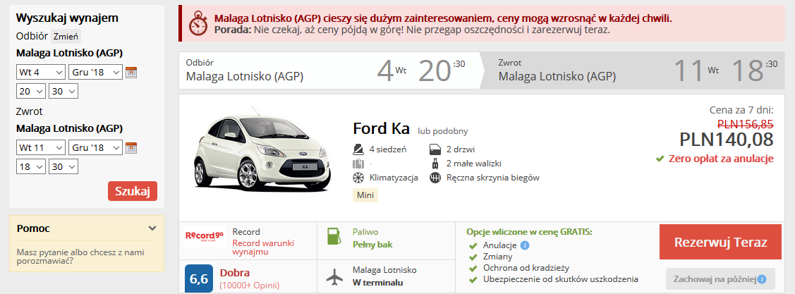Click the stopwatch alert icon
Screen dimensions: 795x294
coord(198,24)
